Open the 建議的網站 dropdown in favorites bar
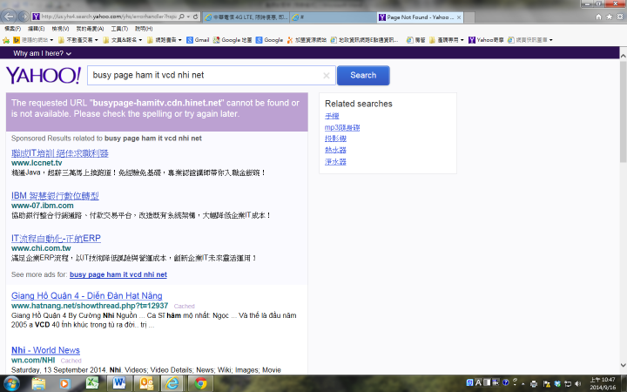Viewport: 627px width, 392px height. click(x=34, y=40)
